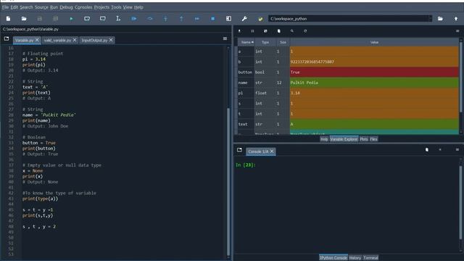Image resolution: width=464 pixels, height=261 pixels.
Task: Open the Source menu
Action: (x=41, y=7)
